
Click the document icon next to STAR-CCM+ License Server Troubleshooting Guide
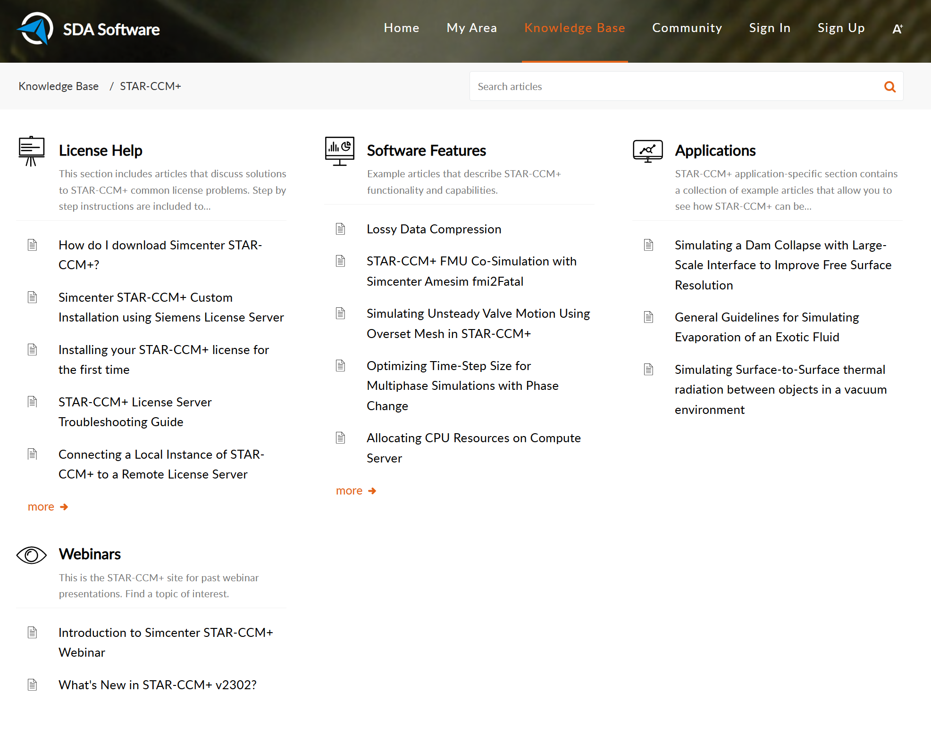[x=32, y=402]
